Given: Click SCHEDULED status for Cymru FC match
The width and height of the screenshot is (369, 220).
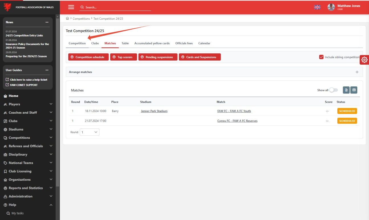Looking at the screenshot, I should [347, 121].
